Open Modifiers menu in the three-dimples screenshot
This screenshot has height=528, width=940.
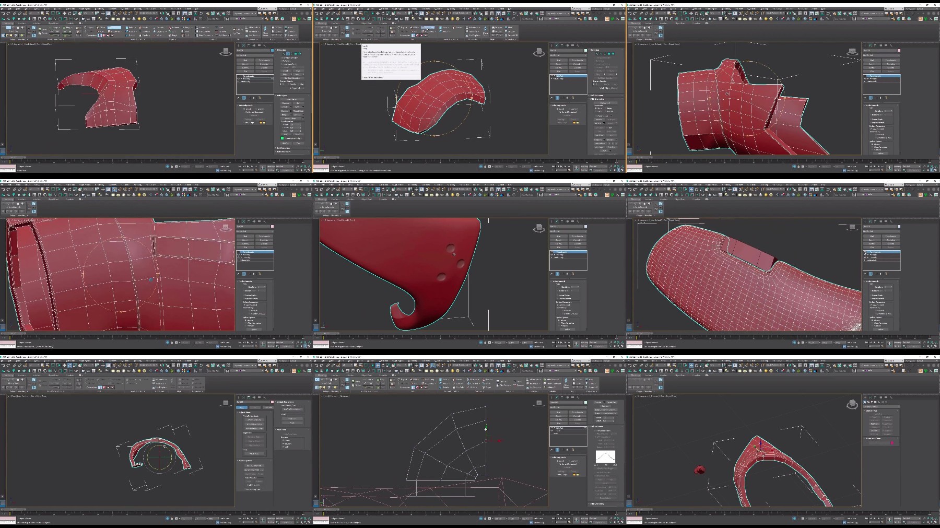[x=371, y=185]
